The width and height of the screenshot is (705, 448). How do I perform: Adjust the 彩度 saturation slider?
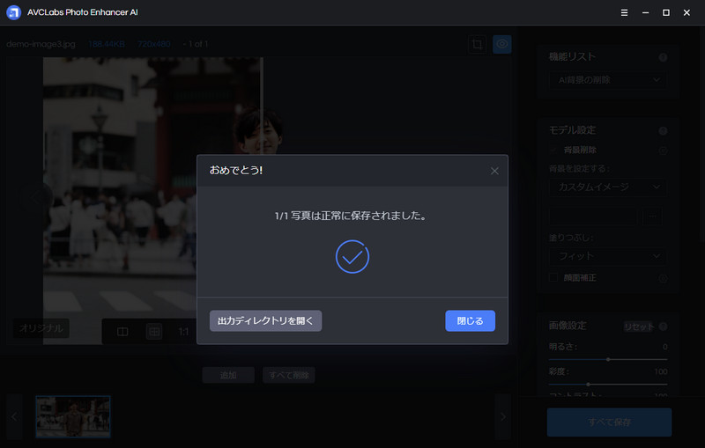[x=608, y=385]
